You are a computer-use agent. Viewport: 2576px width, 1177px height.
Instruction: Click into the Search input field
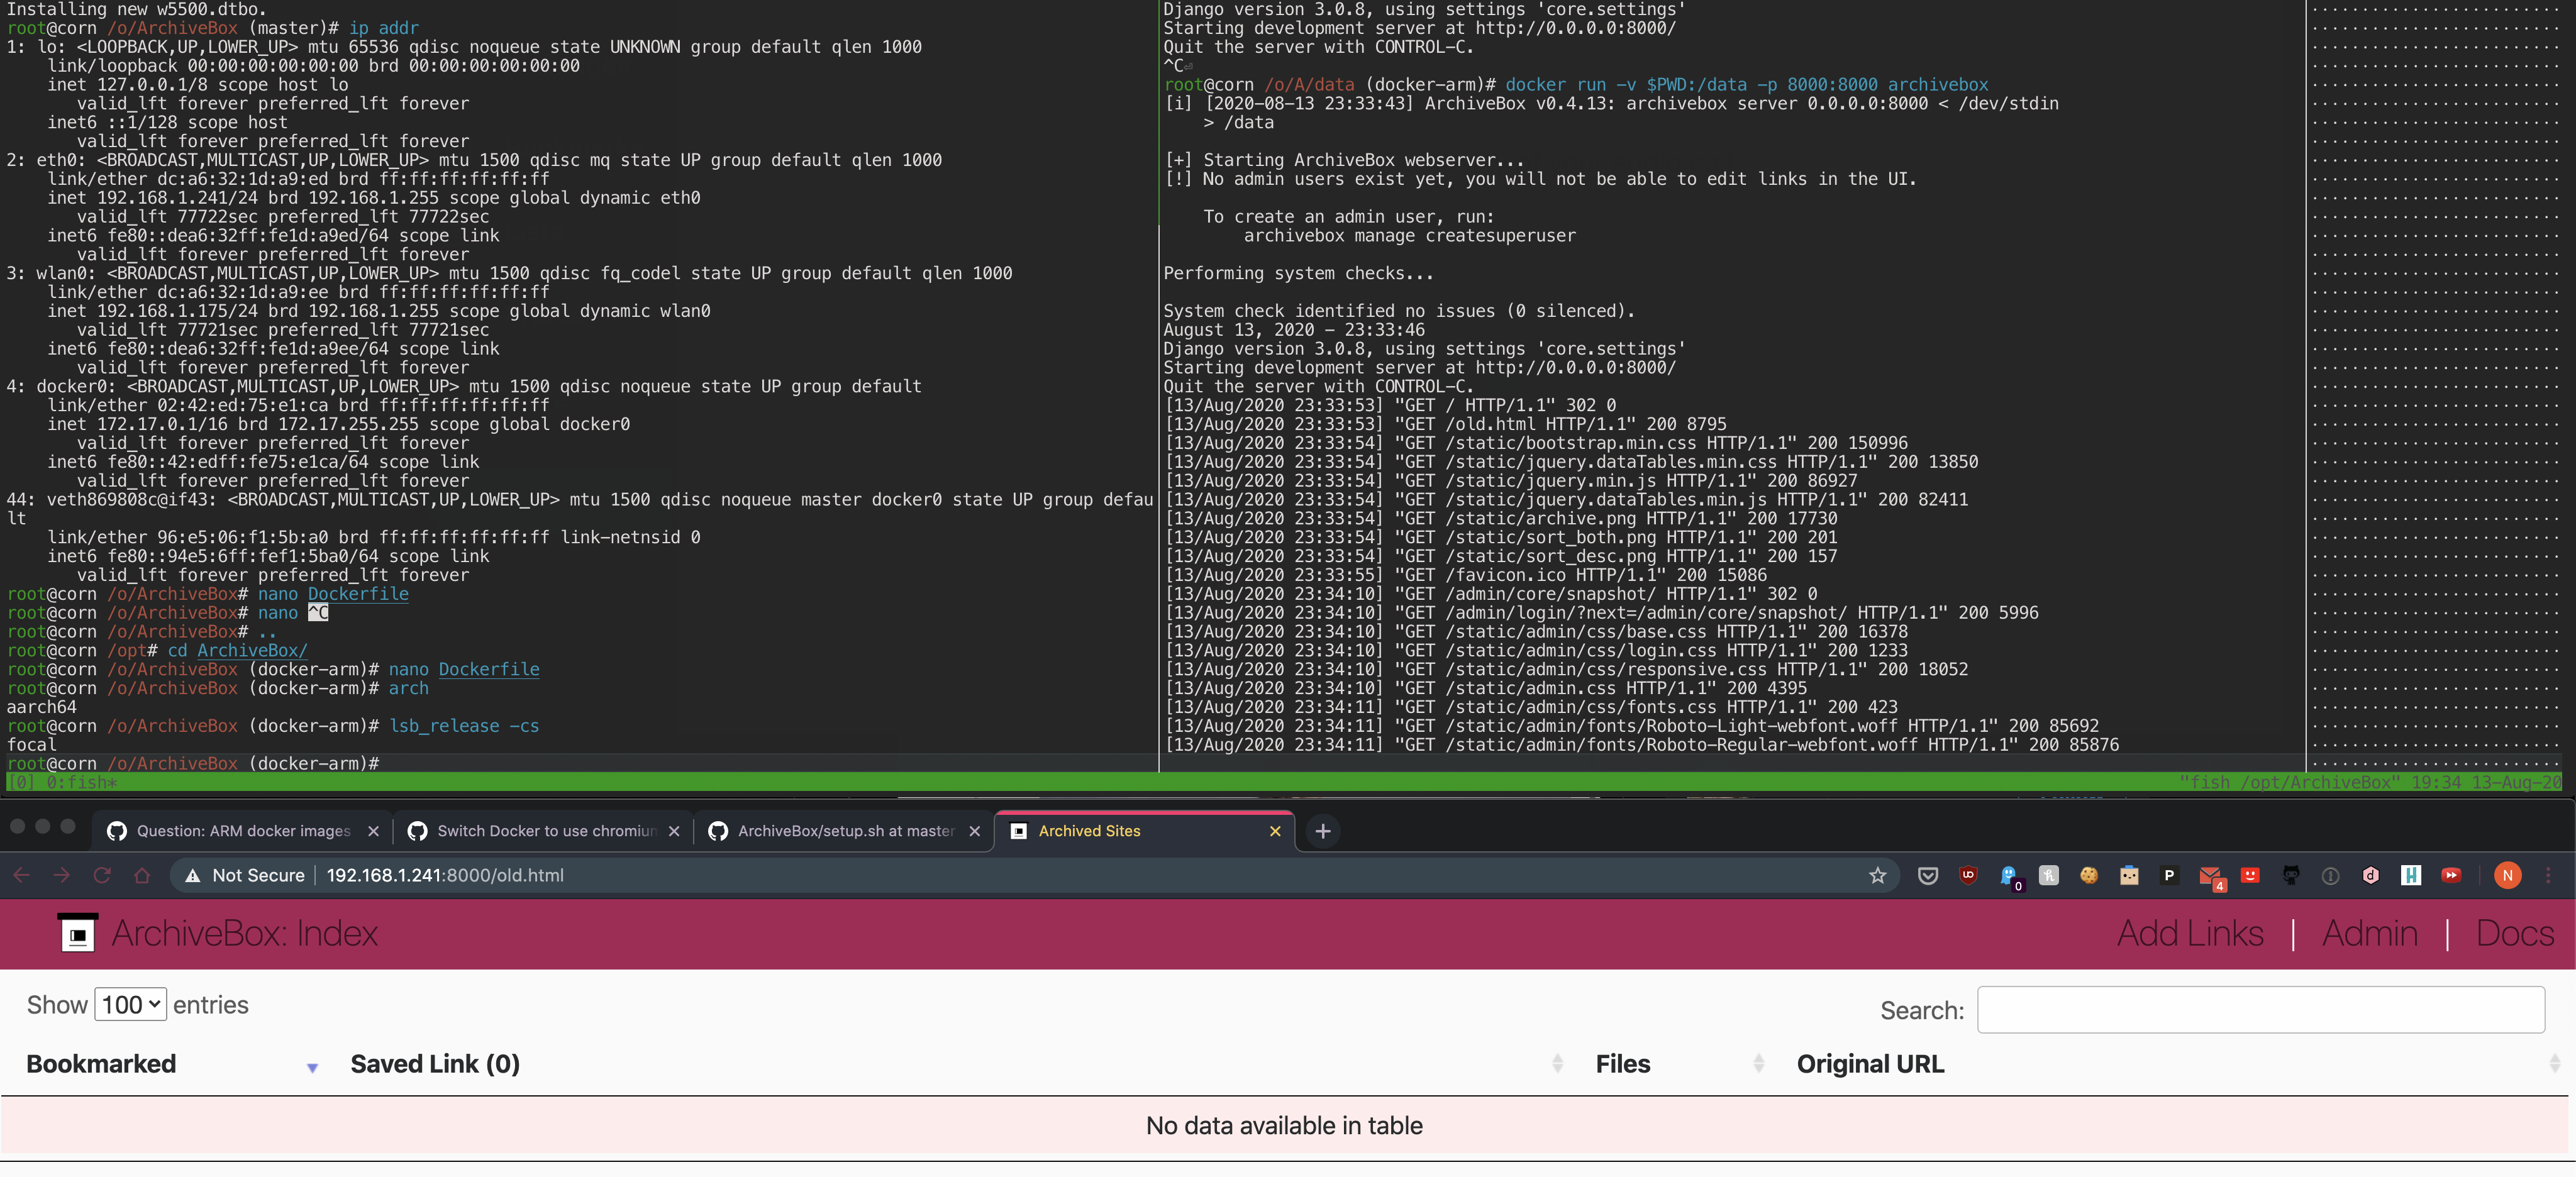[x=2260, y=1010]
